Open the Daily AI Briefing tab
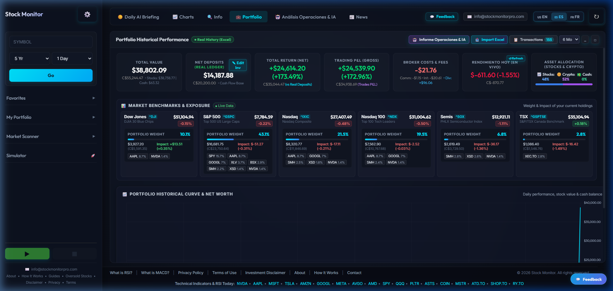This screenshot has height=291, width=613. [138, 17]
